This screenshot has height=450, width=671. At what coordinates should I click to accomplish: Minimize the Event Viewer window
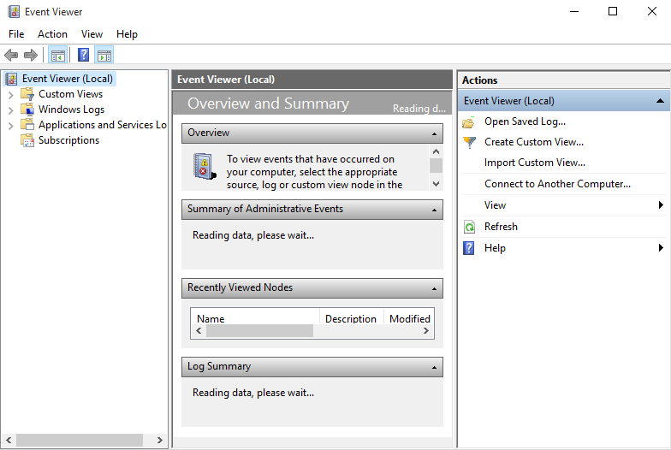(x=574, y=12)
